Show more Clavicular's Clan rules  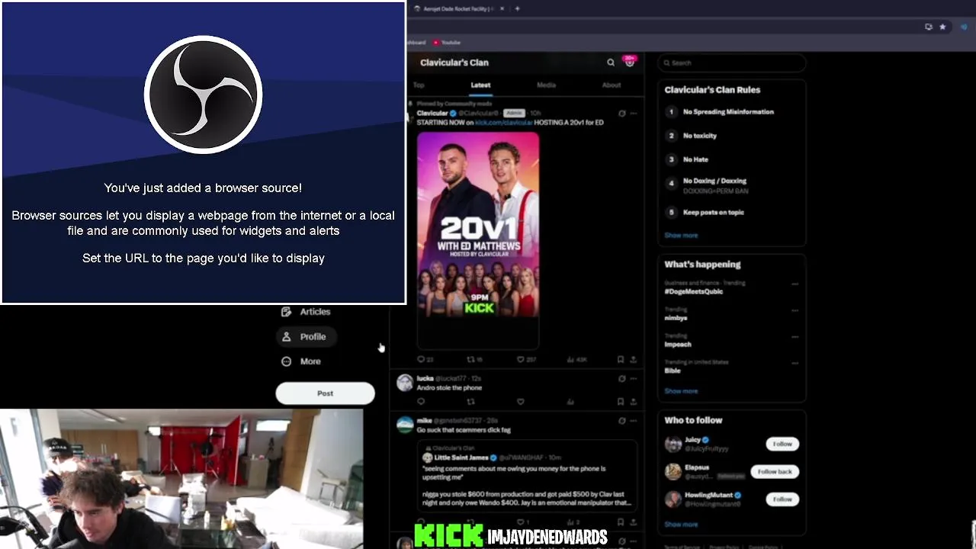click(x=681, y=236)
